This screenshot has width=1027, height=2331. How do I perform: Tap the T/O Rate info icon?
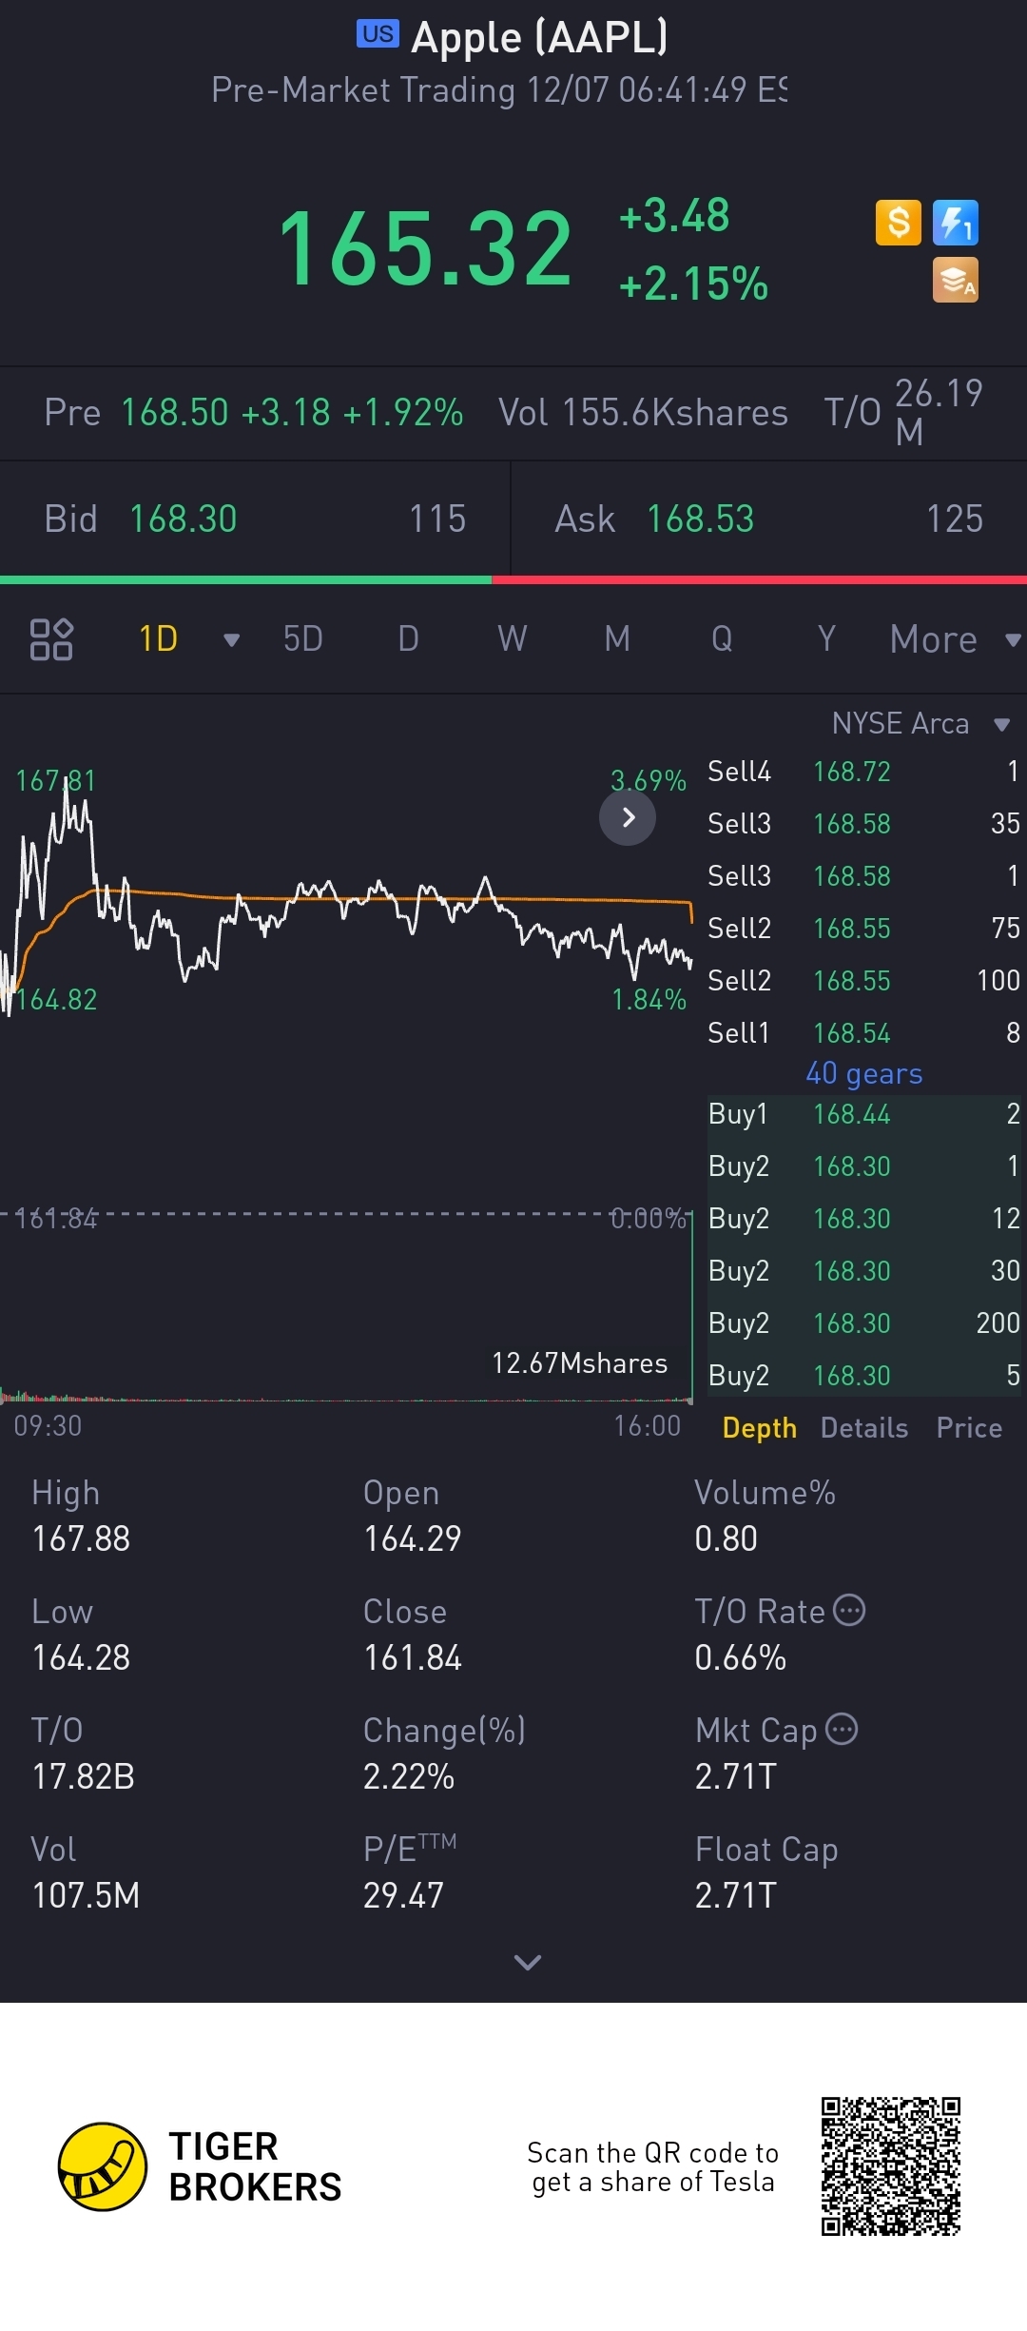[x=849, y=1610]
